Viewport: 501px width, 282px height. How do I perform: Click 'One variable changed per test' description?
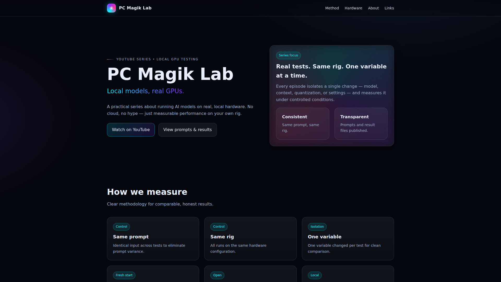click(344, 249)
